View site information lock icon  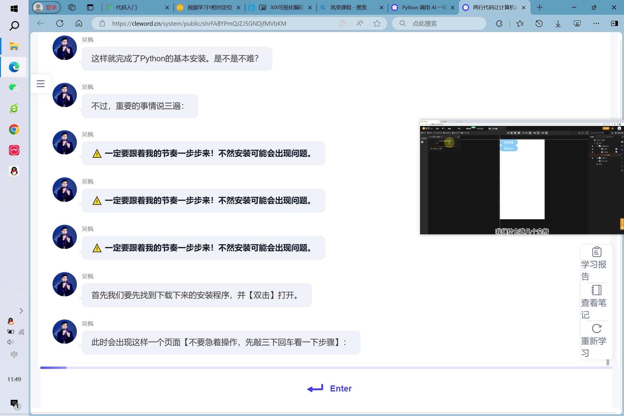[x=102, y=23]
